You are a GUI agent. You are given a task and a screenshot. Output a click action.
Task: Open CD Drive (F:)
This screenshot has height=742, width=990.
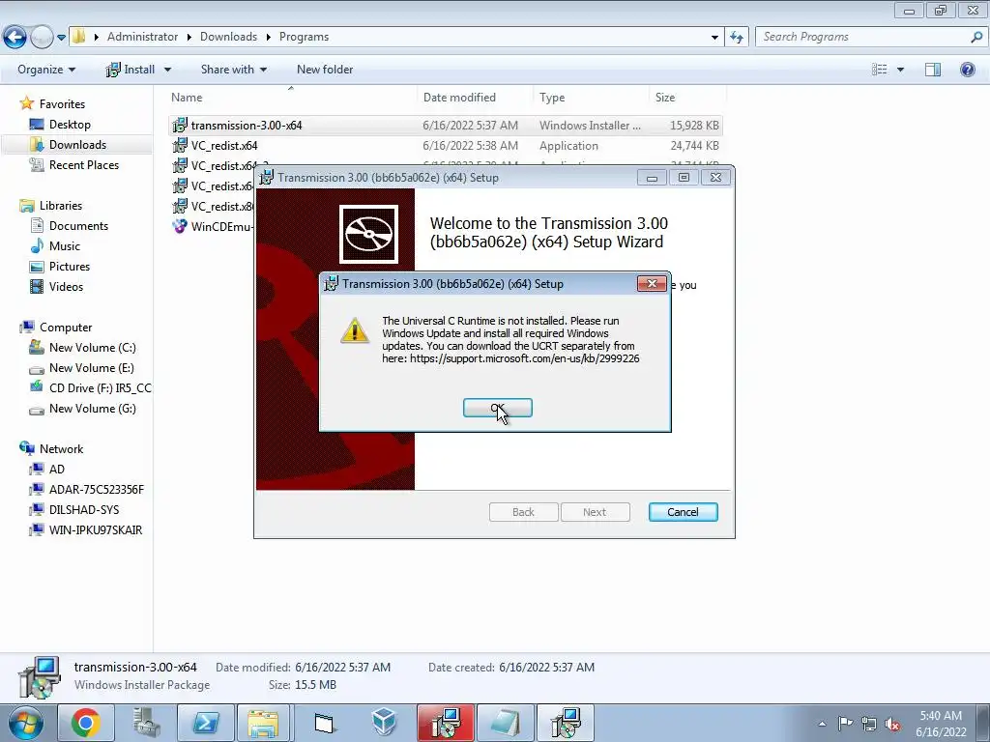click(100, 388)
